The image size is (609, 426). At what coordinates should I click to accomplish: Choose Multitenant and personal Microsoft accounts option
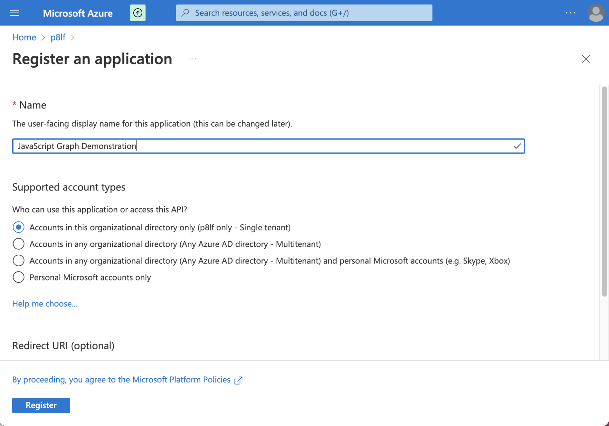(19, 261)
